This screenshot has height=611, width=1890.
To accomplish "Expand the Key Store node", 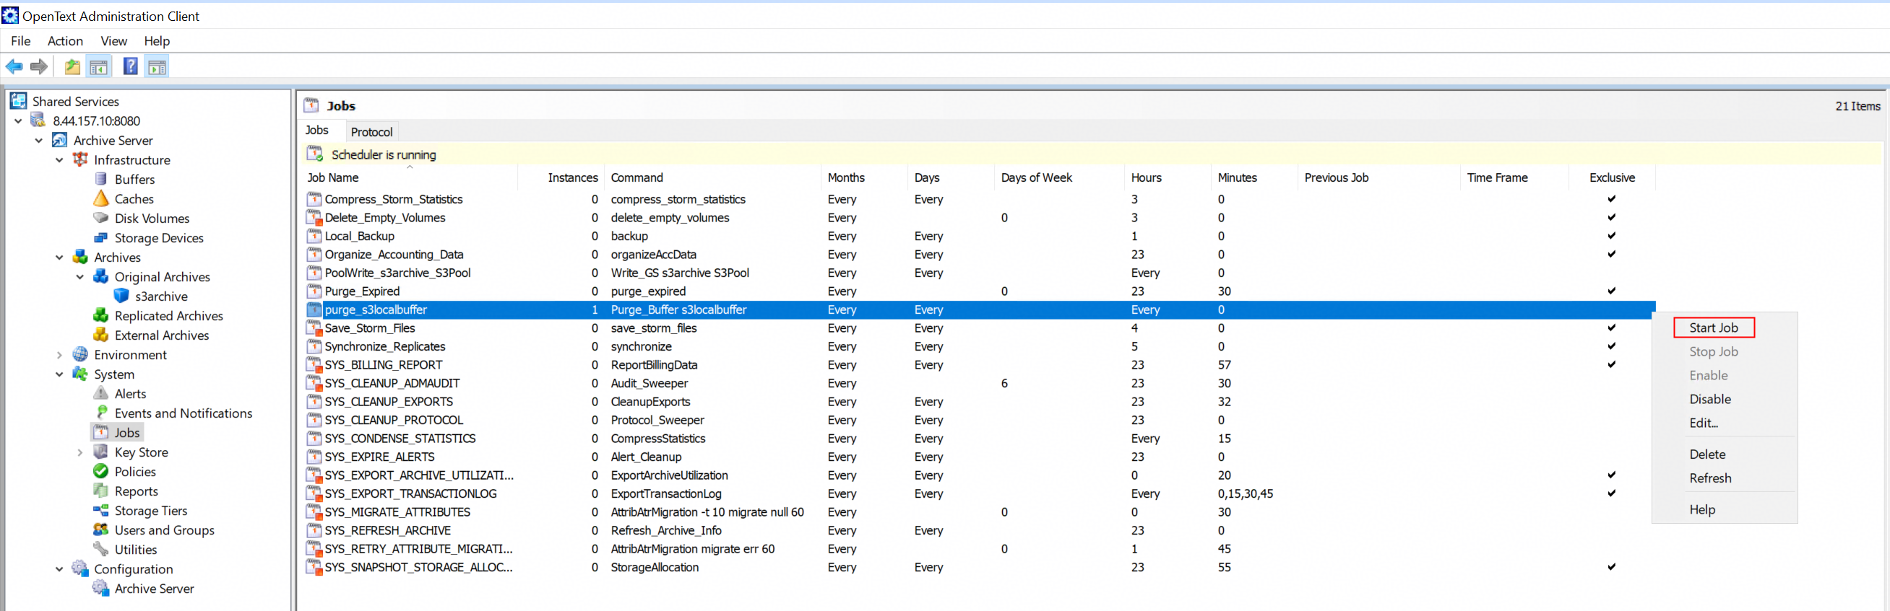I will pyautogui.click(x=80, y=452).
